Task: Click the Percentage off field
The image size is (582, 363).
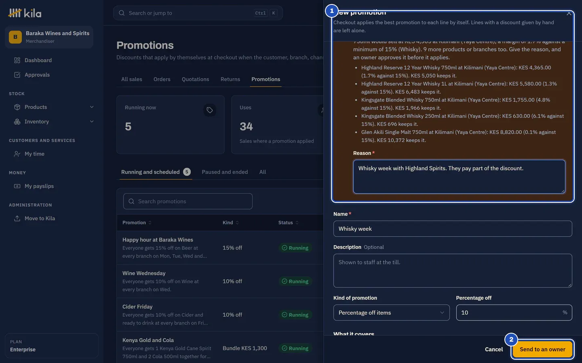Action: 514,313
